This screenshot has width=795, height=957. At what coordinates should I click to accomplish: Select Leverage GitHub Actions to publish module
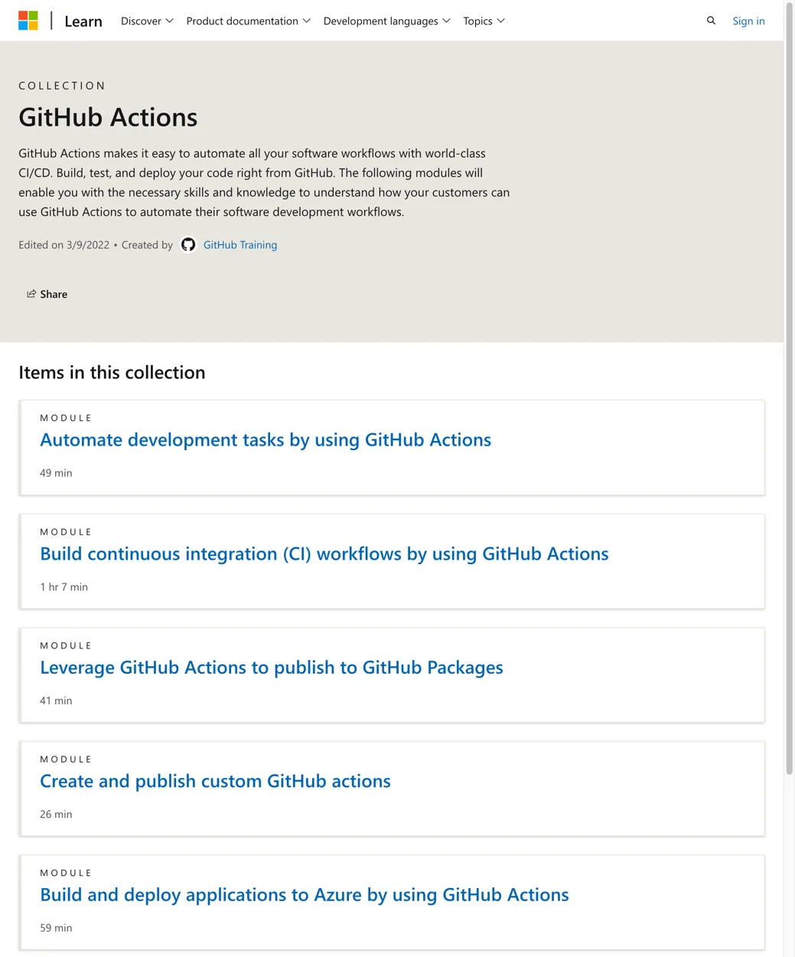(x=271, y=668)
